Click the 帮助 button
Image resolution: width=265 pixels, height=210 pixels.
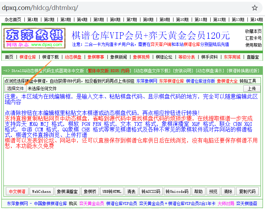(199, 191)
